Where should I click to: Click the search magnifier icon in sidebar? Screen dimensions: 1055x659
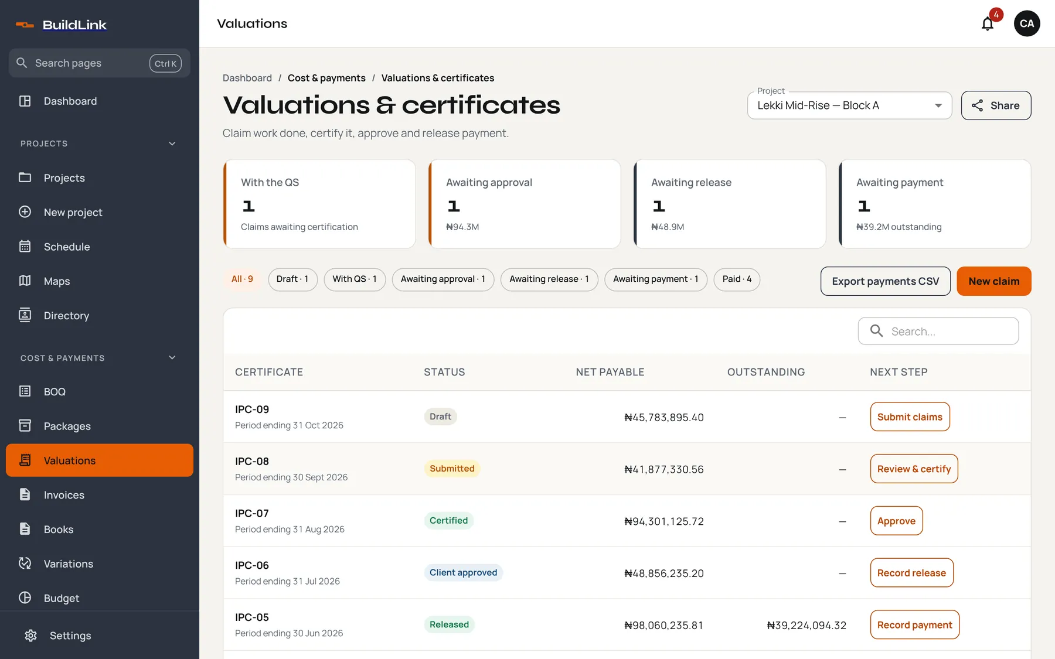(22, 63)
